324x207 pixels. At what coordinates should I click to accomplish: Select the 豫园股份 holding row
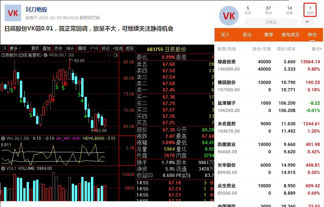pos(269,86)
